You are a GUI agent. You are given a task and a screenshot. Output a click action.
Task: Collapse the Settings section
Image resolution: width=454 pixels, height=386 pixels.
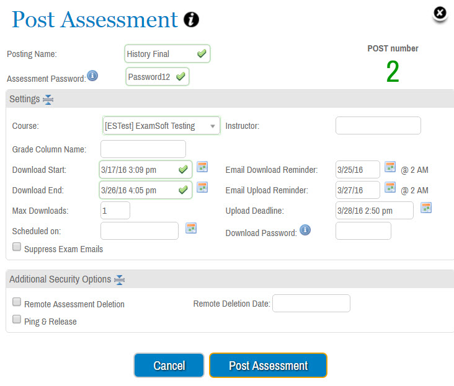(x=48, y=100)
